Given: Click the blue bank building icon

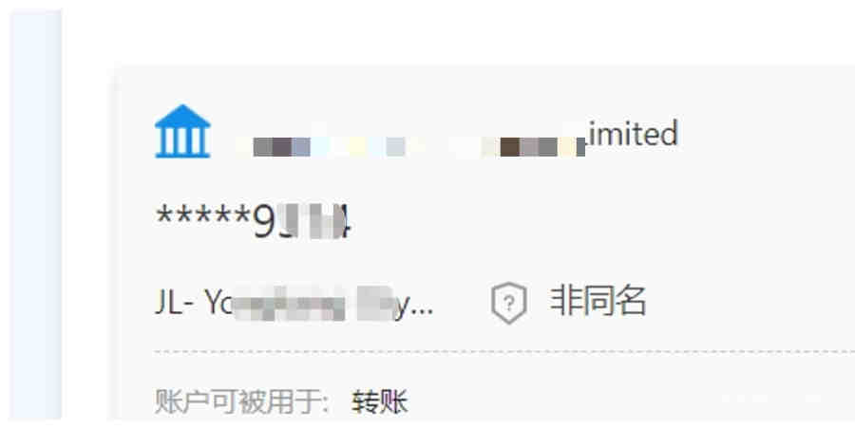Looking at the screenshot, I should tap(182, 131).
